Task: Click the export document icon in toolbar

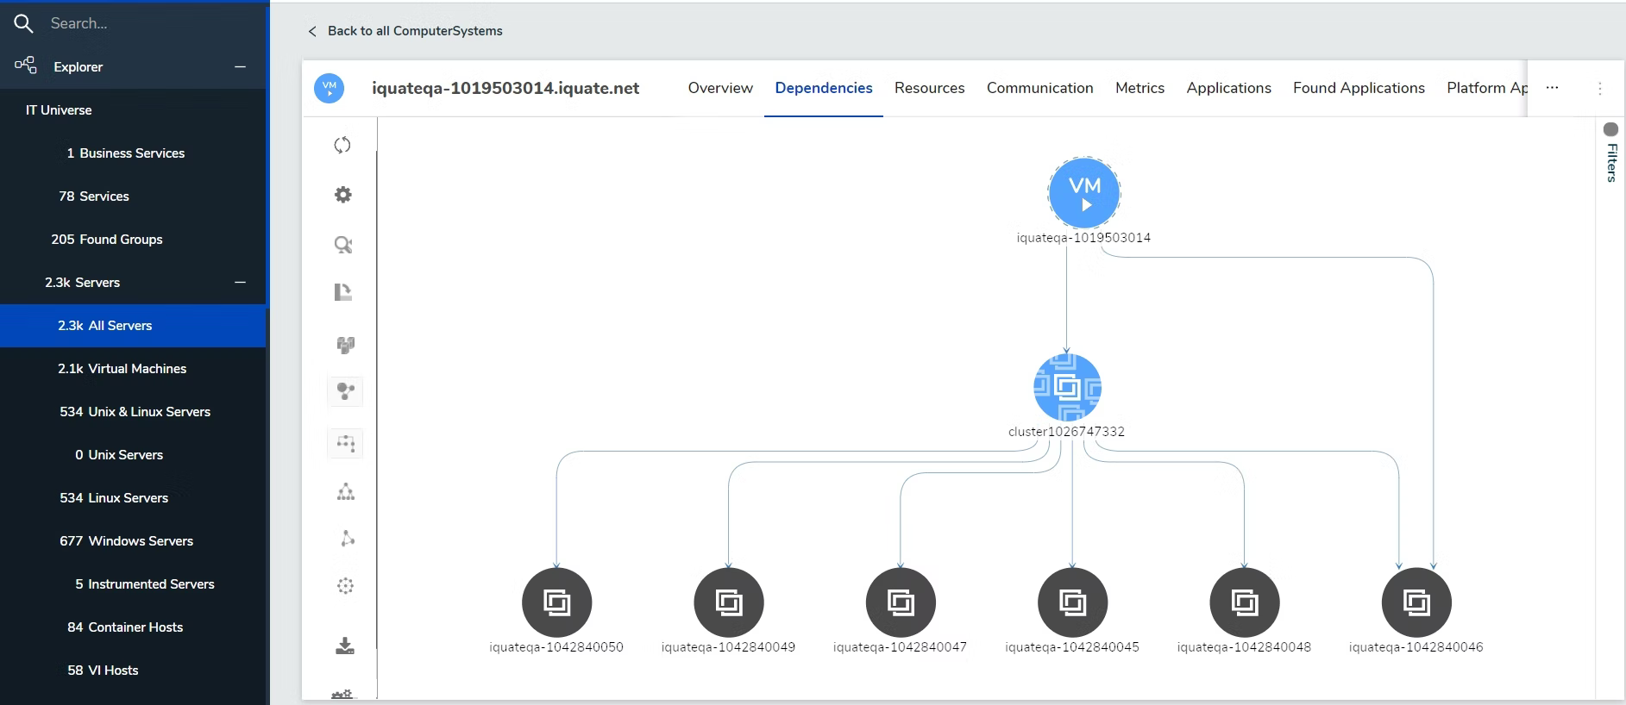Action: point(343,292)
